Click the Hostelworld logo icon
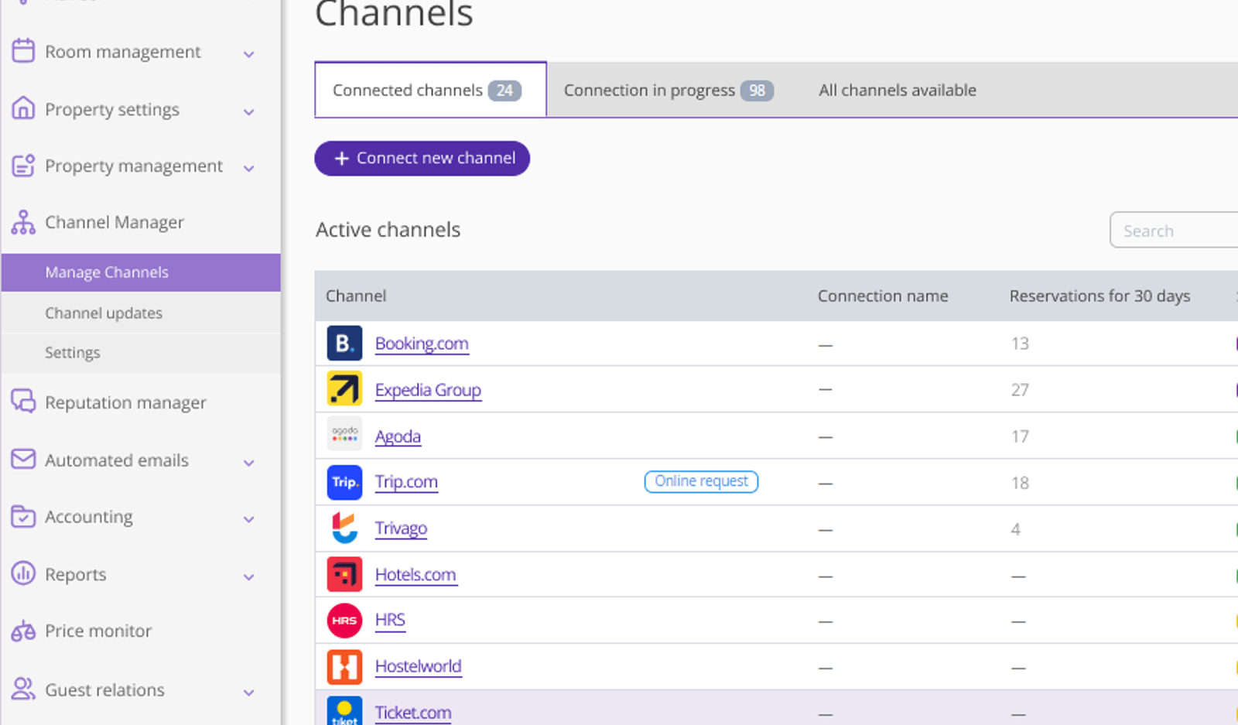This screenshot has height=725, width=1238. 344,667
